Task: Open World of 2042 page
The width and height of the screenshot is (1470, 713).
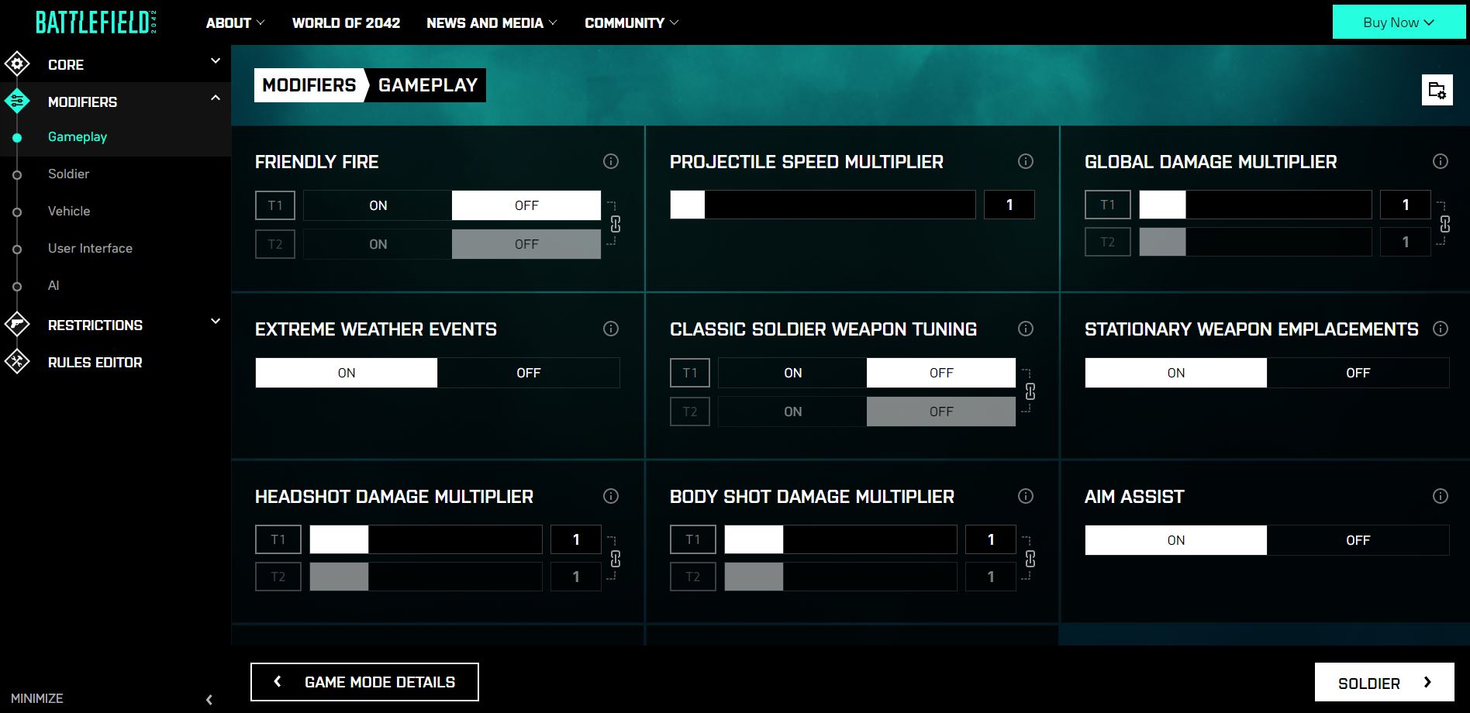Action: (346, 23)
